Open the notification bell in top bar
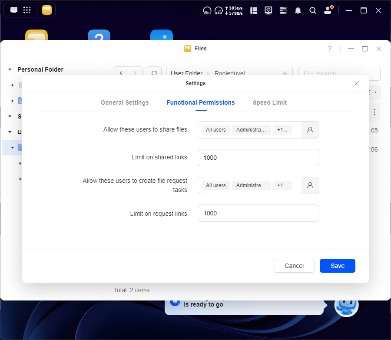391x340 pixels. pos(298,10)
